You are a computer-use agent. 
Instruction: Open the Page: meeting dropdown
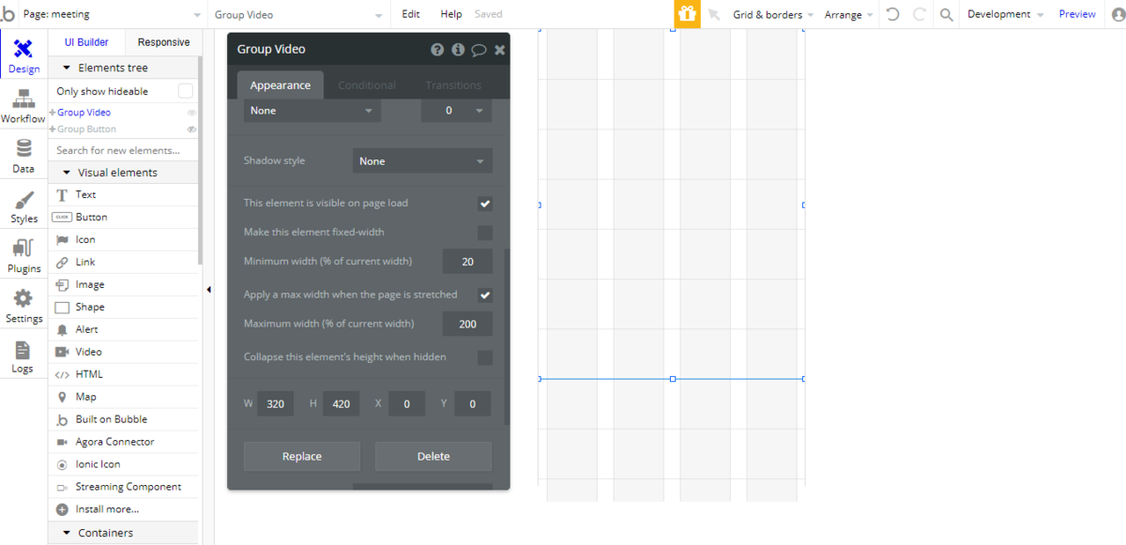point(113,15)
